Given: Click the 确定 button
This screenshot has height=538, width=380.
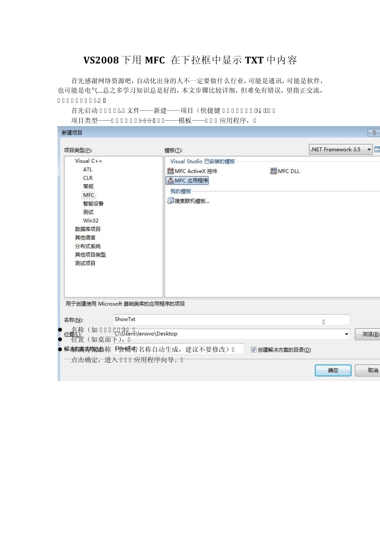Looking at the screenshot, I should [x=333, y=370].
